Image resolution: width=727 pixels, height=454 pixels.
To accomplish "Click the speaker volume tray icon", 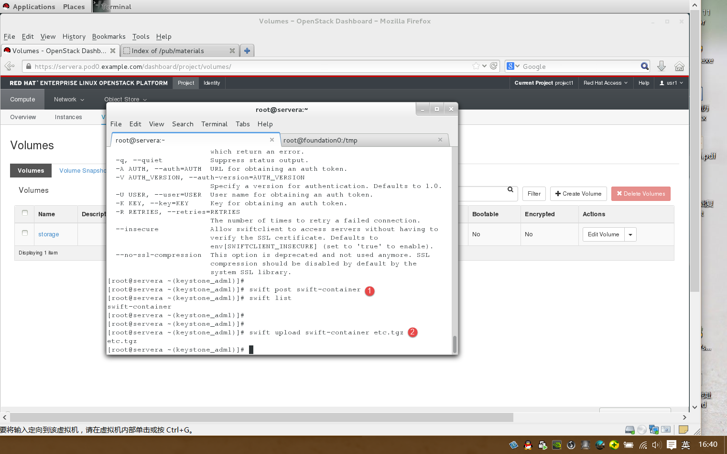I will coord(657,445).
